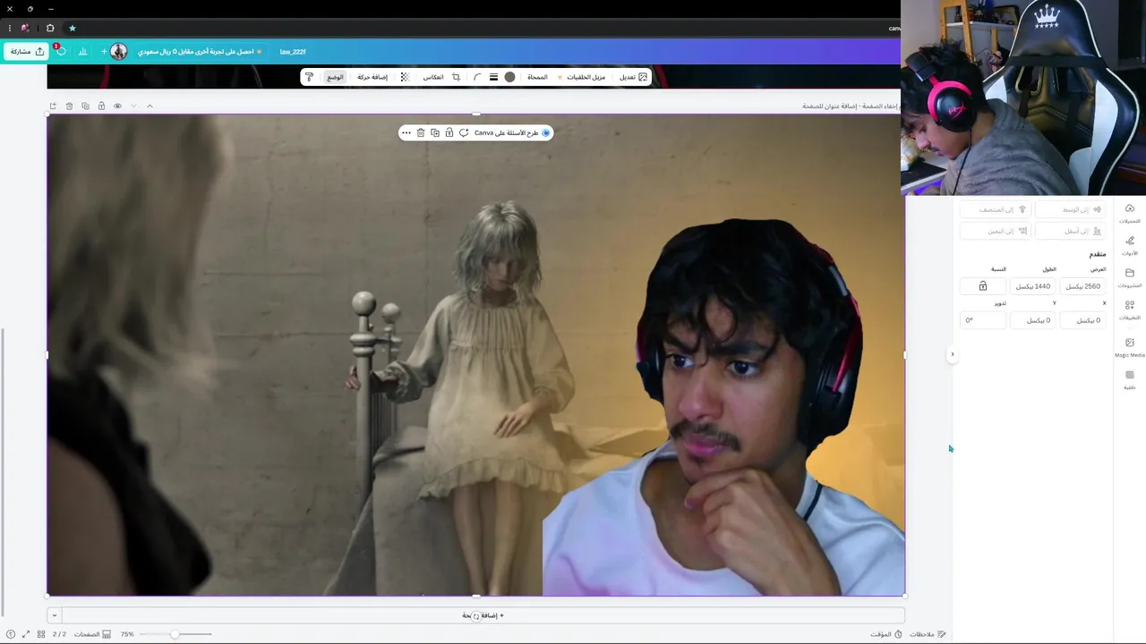Align element to middle (إلى الوسط)
The width and height of the screenshot is (1146, 644).
click(x=1071, y=209)
